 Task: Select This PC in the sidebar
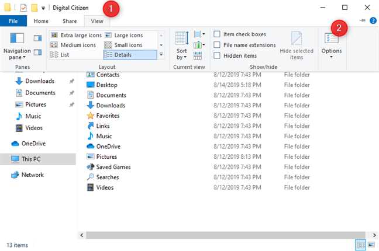[x=38, y=159]
